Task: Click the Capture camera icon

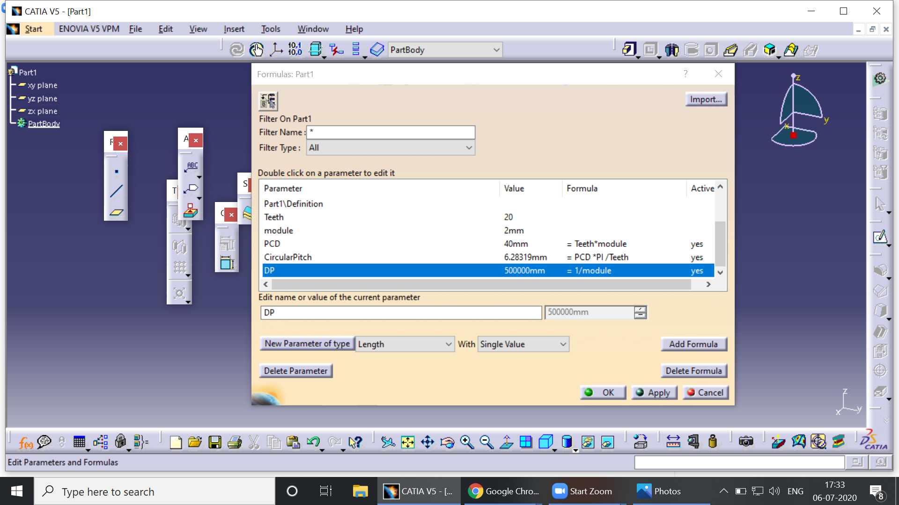Action: (746, 442)
